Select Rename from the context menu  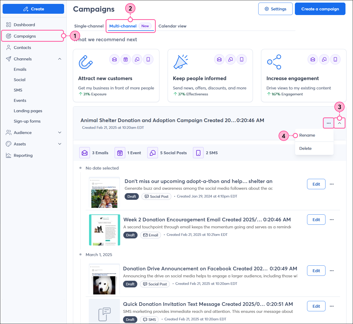[x=307, y=135]
